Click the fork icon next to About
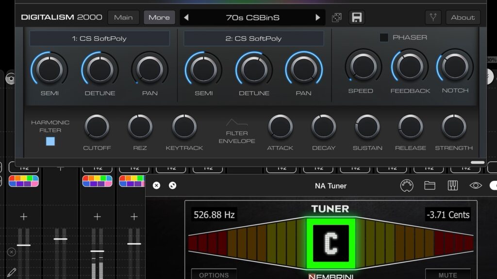 pos(433,17)
